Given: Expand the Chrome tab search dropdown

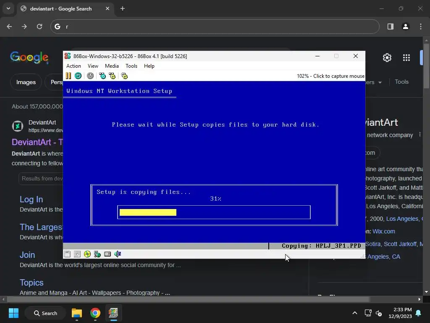Looking at the screenshot, I should pos(8,8).
